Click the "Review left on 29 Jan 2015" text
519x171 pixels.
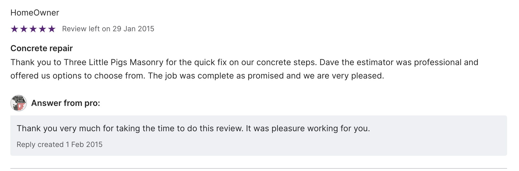pyautogui.click(x=108, y=29)
